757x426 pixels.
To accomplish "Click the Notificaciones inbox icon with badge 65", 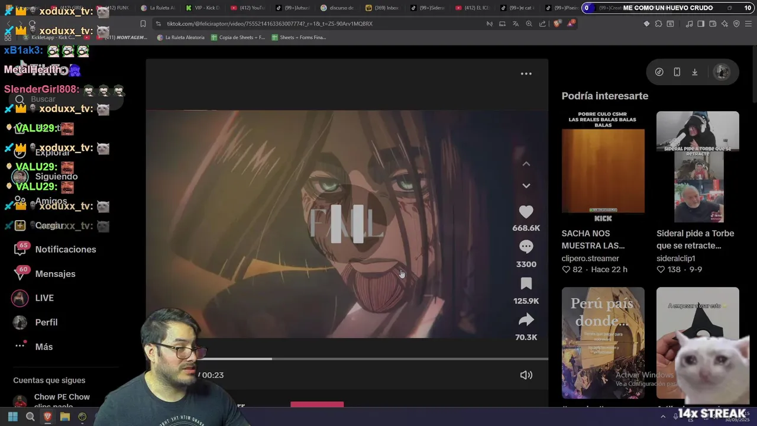I will click(20, 249).
